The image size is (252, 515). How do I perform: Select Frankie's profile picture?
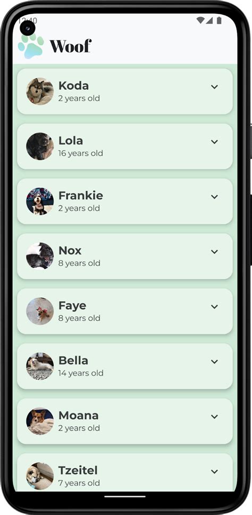(40, 201)
